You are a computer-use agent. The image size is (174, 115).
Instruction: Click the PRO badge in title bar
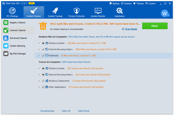31,3
